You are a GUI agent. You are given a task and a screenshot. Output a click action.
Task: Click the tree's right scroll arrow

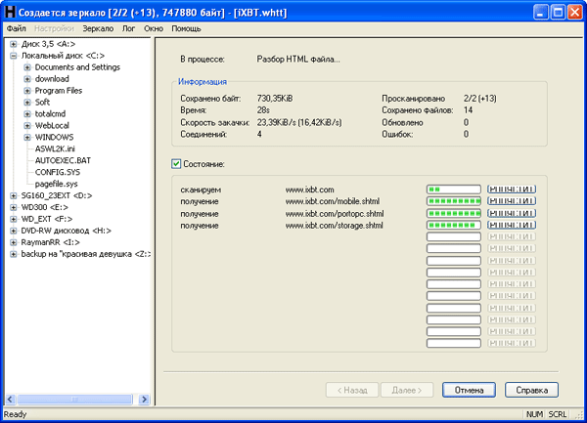pyautogui.click(x=144, y=400)
